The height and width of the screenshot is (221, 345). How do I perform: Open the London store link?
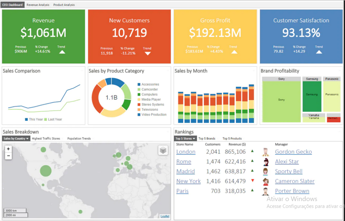tap(186, 152)
